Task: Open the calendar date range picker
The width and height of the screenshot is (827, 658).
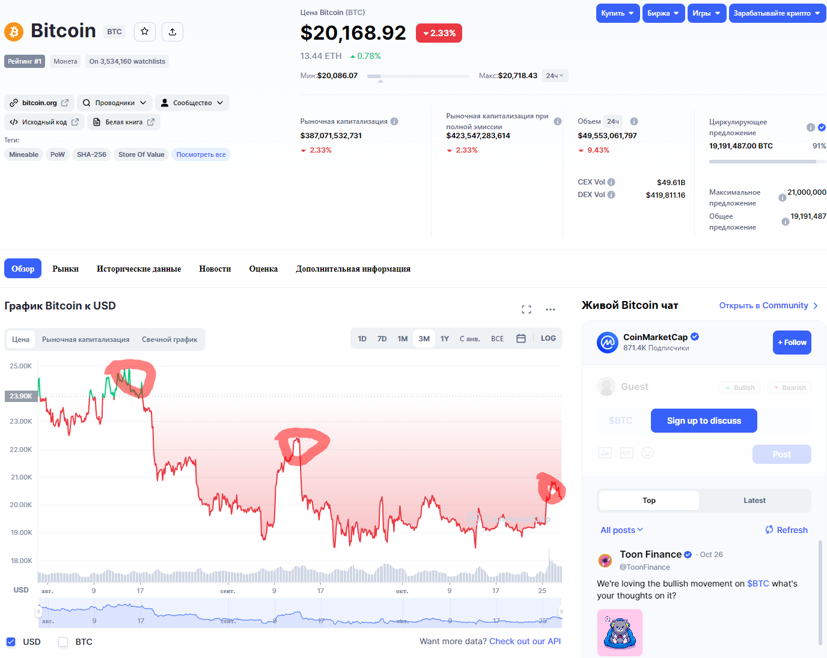Action: pyautogui.click(x=521, y=339)
